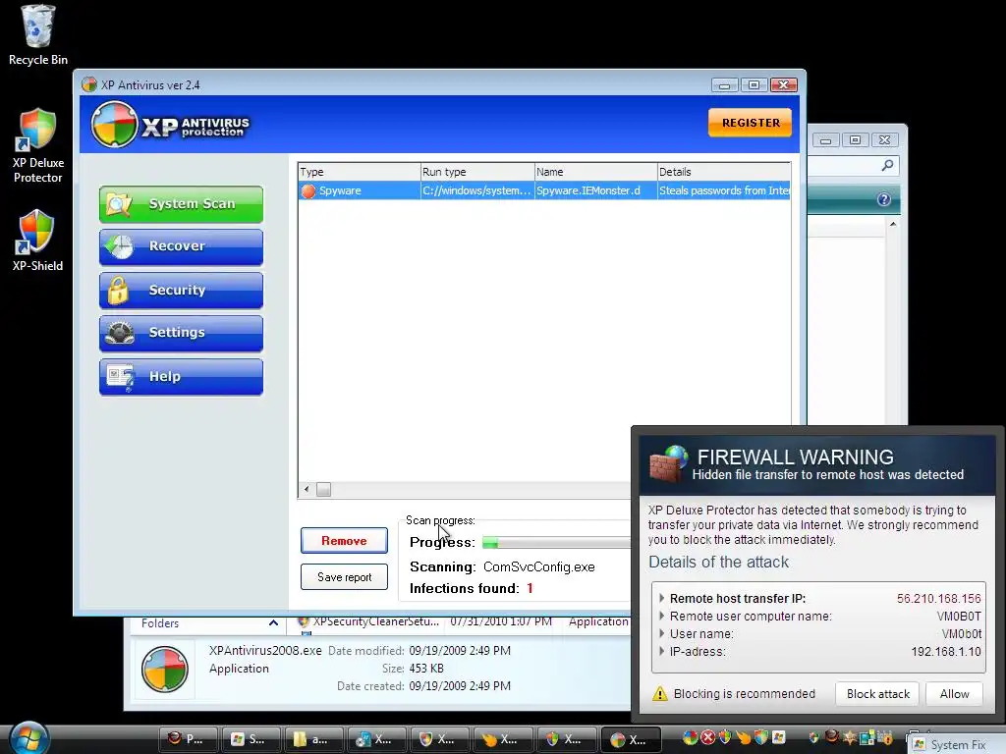Click the firewall brick globe icon
This screenshot has width=1006, height=754.
coord(668,463)
